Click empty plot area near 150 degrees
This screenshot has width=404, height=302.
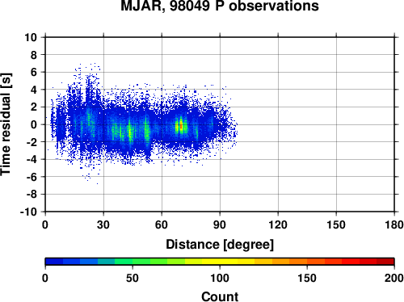[336, 124]
